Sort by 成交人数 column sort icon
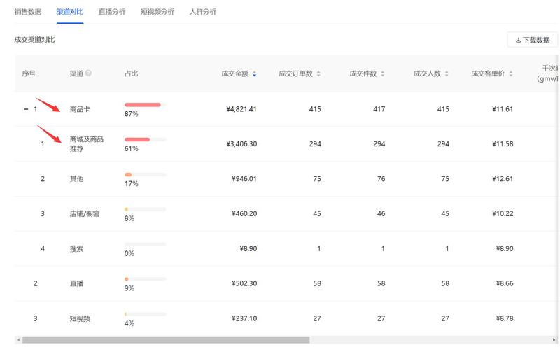Screen dimensions: 560x347 pyautogui.click(x=447, y=73)
